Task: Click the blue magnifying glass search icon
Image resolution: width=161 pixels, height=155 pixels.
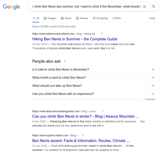Action: [x=153, y=6]
